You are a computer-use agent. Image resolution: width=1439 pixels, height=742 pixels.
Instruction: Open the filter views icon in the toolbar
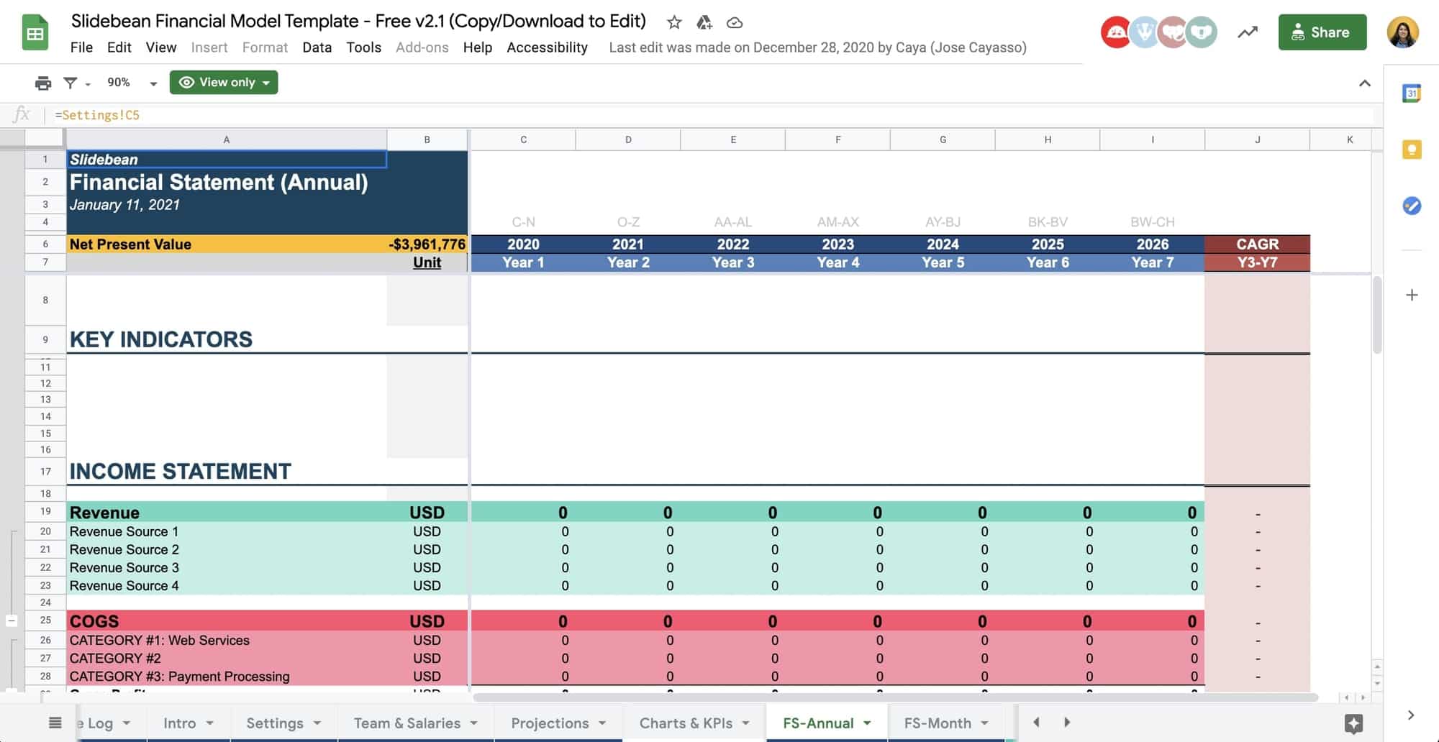click(x=71, y=82)
